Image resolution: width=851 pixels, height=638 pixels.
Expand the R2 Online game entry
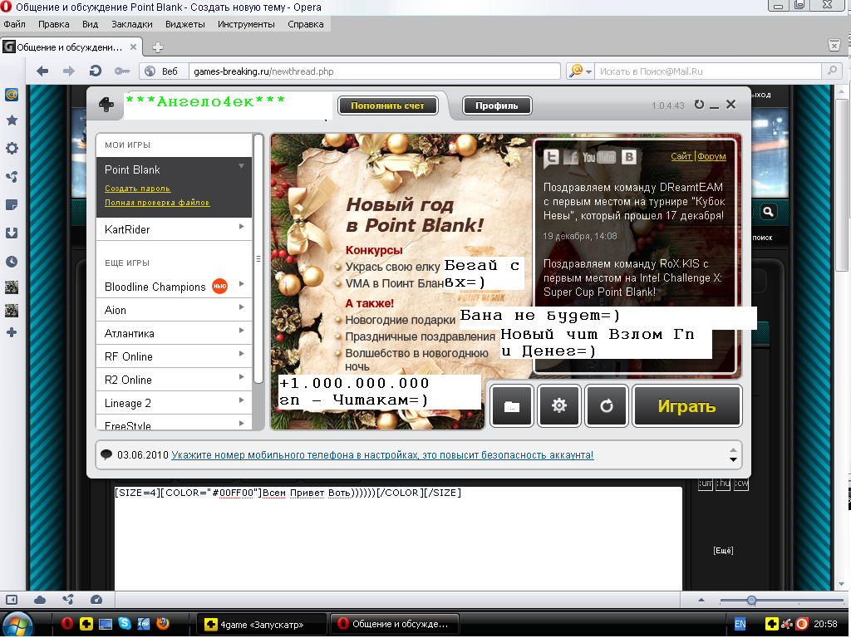pyautogui.click(x=242, y=377)
